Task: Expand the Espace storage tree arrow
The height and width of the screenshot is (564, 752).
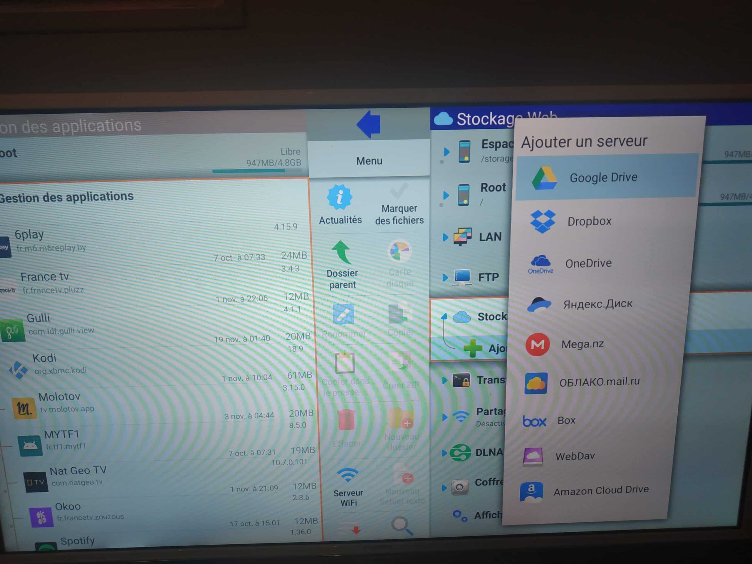Action: tap(447, 152)
